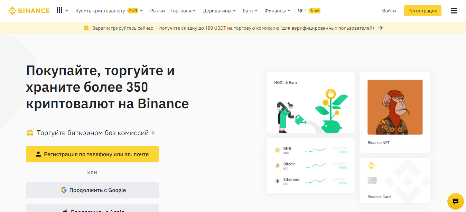
Task: Expand the Купить криптовалюту EUR dropdown
Action: (109, 11)
